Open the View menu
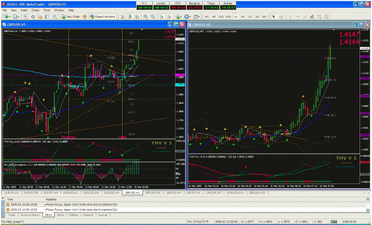 pyautogui.click(x=14, y=11)
